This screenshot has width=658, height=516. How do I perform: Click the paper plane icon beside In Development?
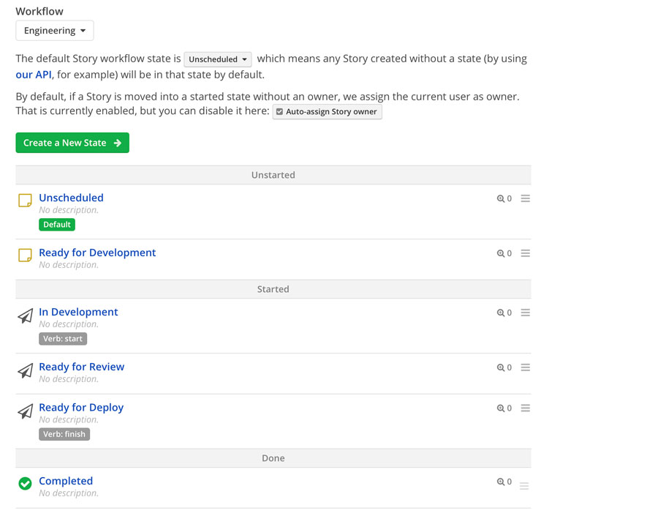(x=25, y=315)
